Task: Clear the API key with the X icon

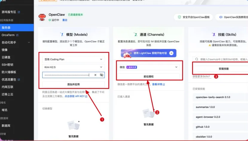Action: (x=95, y=75)
